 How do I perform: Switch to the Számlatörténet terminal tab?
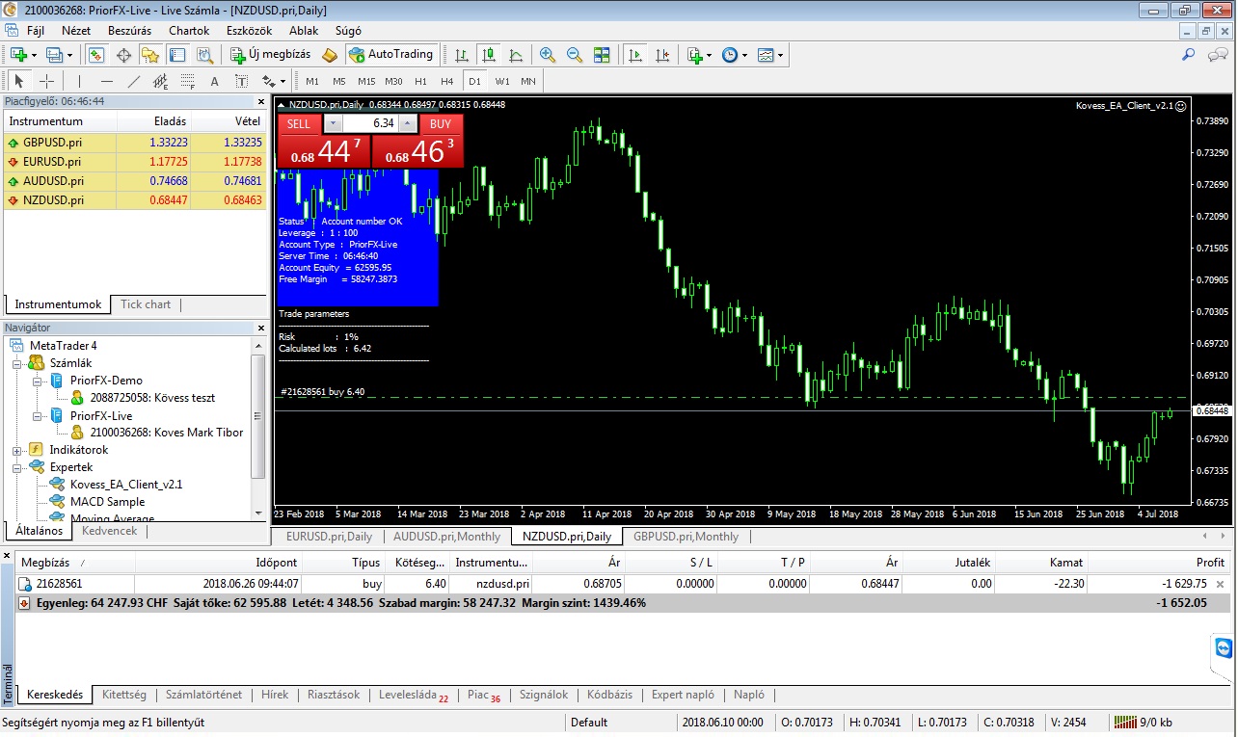203,695
